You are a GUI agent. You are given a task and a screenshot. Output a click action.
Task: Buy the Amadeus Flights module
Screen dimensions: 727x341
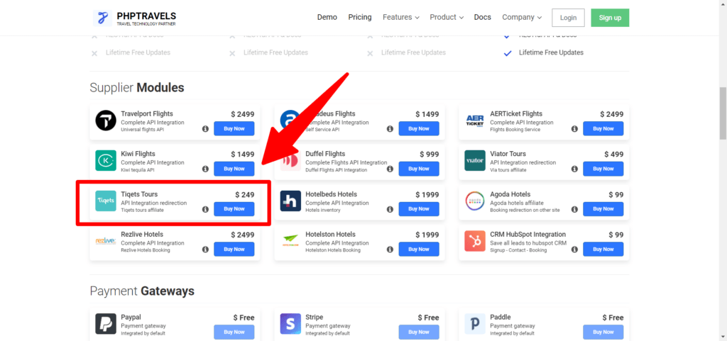(419, 128)
